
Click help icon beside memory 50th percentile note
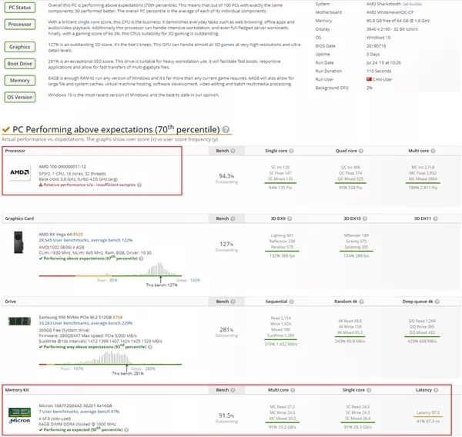pyautogui.click(x=126, y=430)
